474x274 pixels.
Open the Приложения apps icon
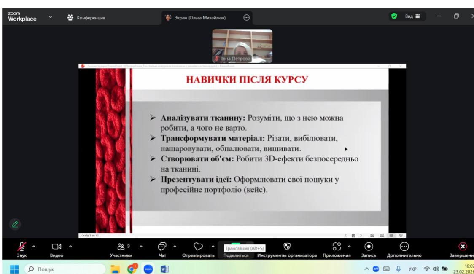[x=336, y=247]
